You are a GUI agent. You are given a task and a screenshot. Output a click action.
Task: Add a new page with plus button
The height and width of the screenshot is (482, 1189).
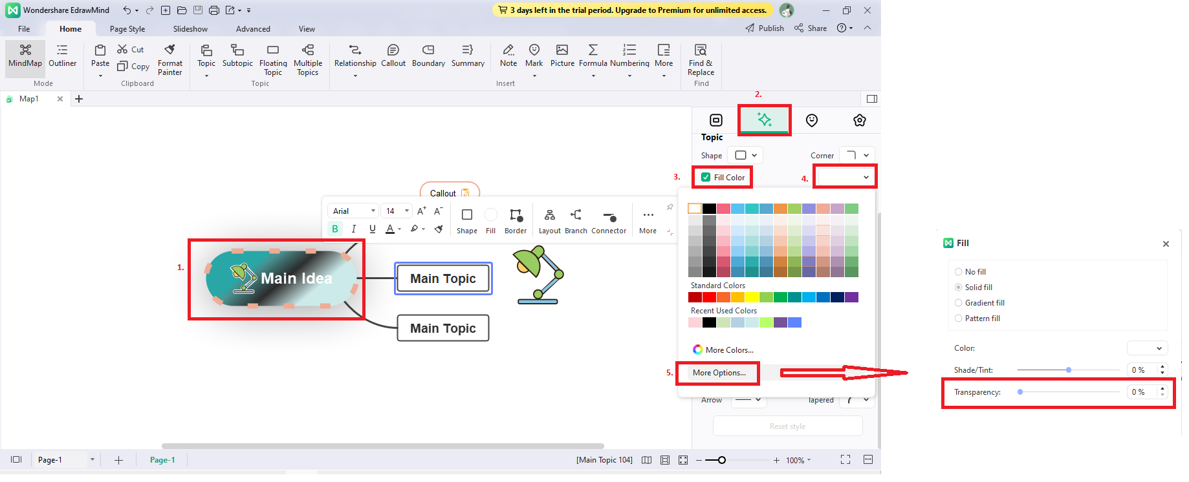[x=118, y=460]
